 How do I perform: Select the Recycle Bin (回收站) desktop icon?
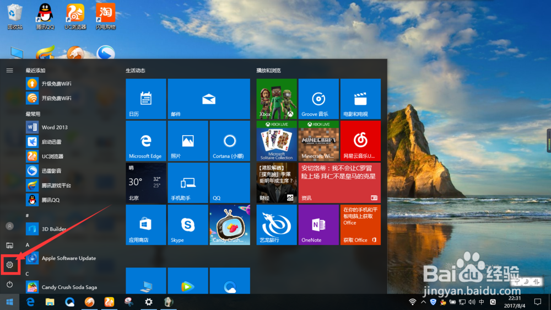[15, 16]
